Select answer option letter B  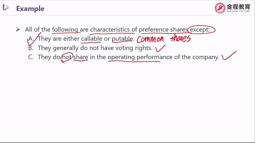(x=31, y=48)
